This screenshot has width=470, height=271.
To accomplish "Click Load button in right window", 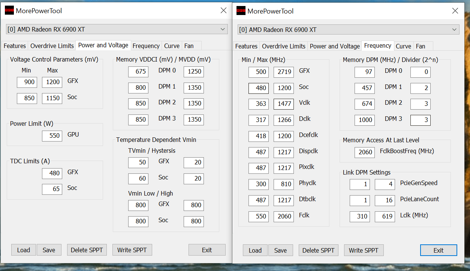I will (x=255, y=250).
